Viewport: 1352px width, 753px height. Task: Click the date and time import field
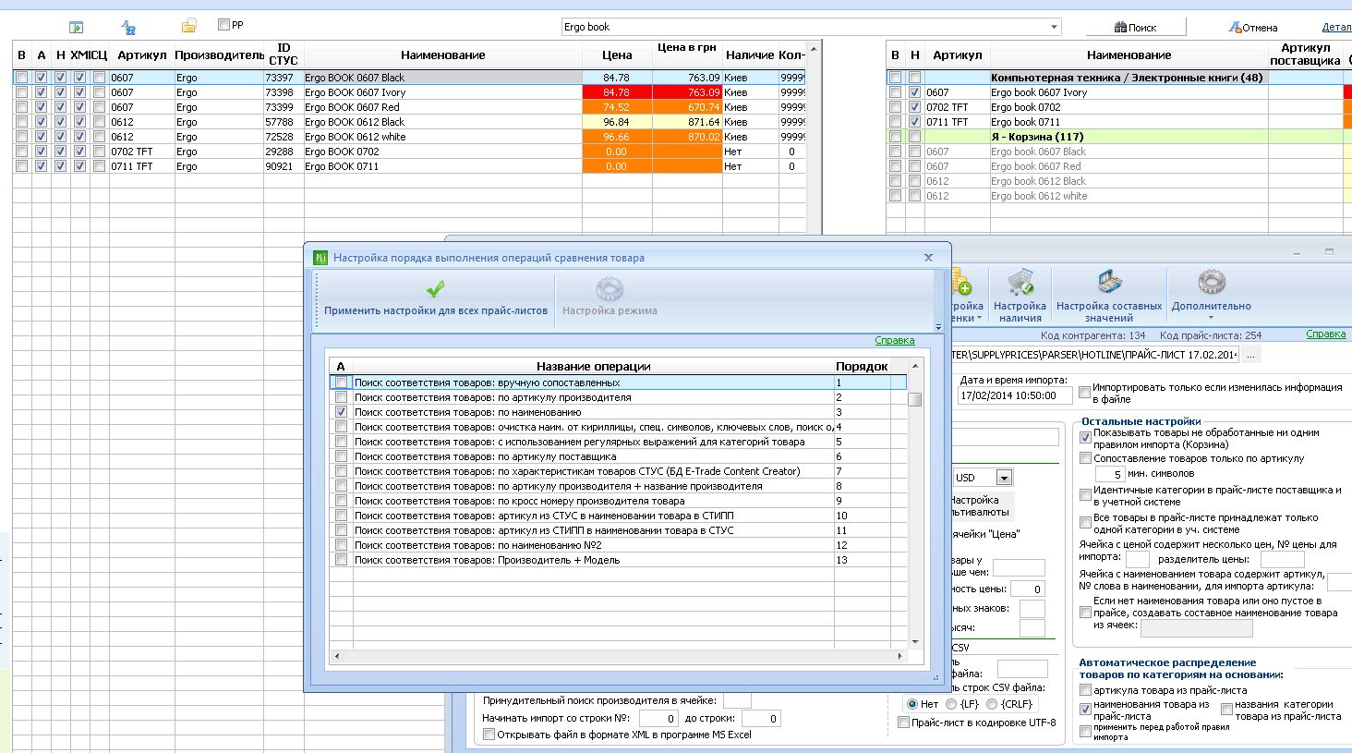tap(1015, 395)
